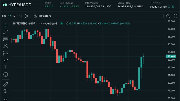Open the Indicators menu

click(x=42, y=16)
